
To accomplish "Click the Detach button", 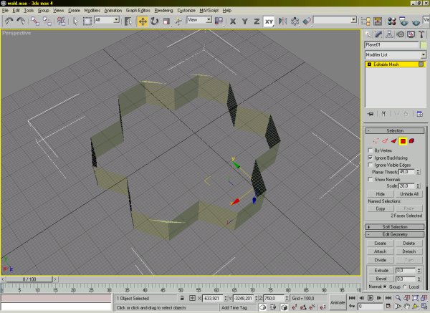I will [411, 250].
